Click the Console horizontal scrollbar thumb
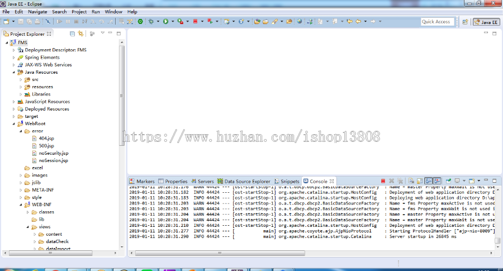Image resolution: width=503 pixels, height=271 pixels. point(220,253)
